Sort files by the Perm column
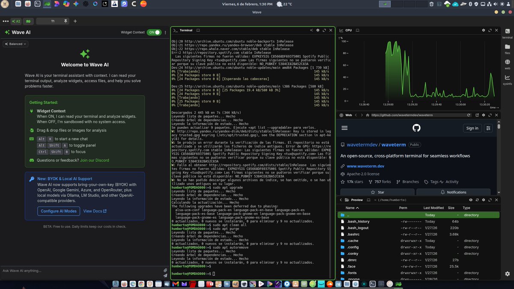This screenshot has width=514, height=289. [x=403, y=208]
